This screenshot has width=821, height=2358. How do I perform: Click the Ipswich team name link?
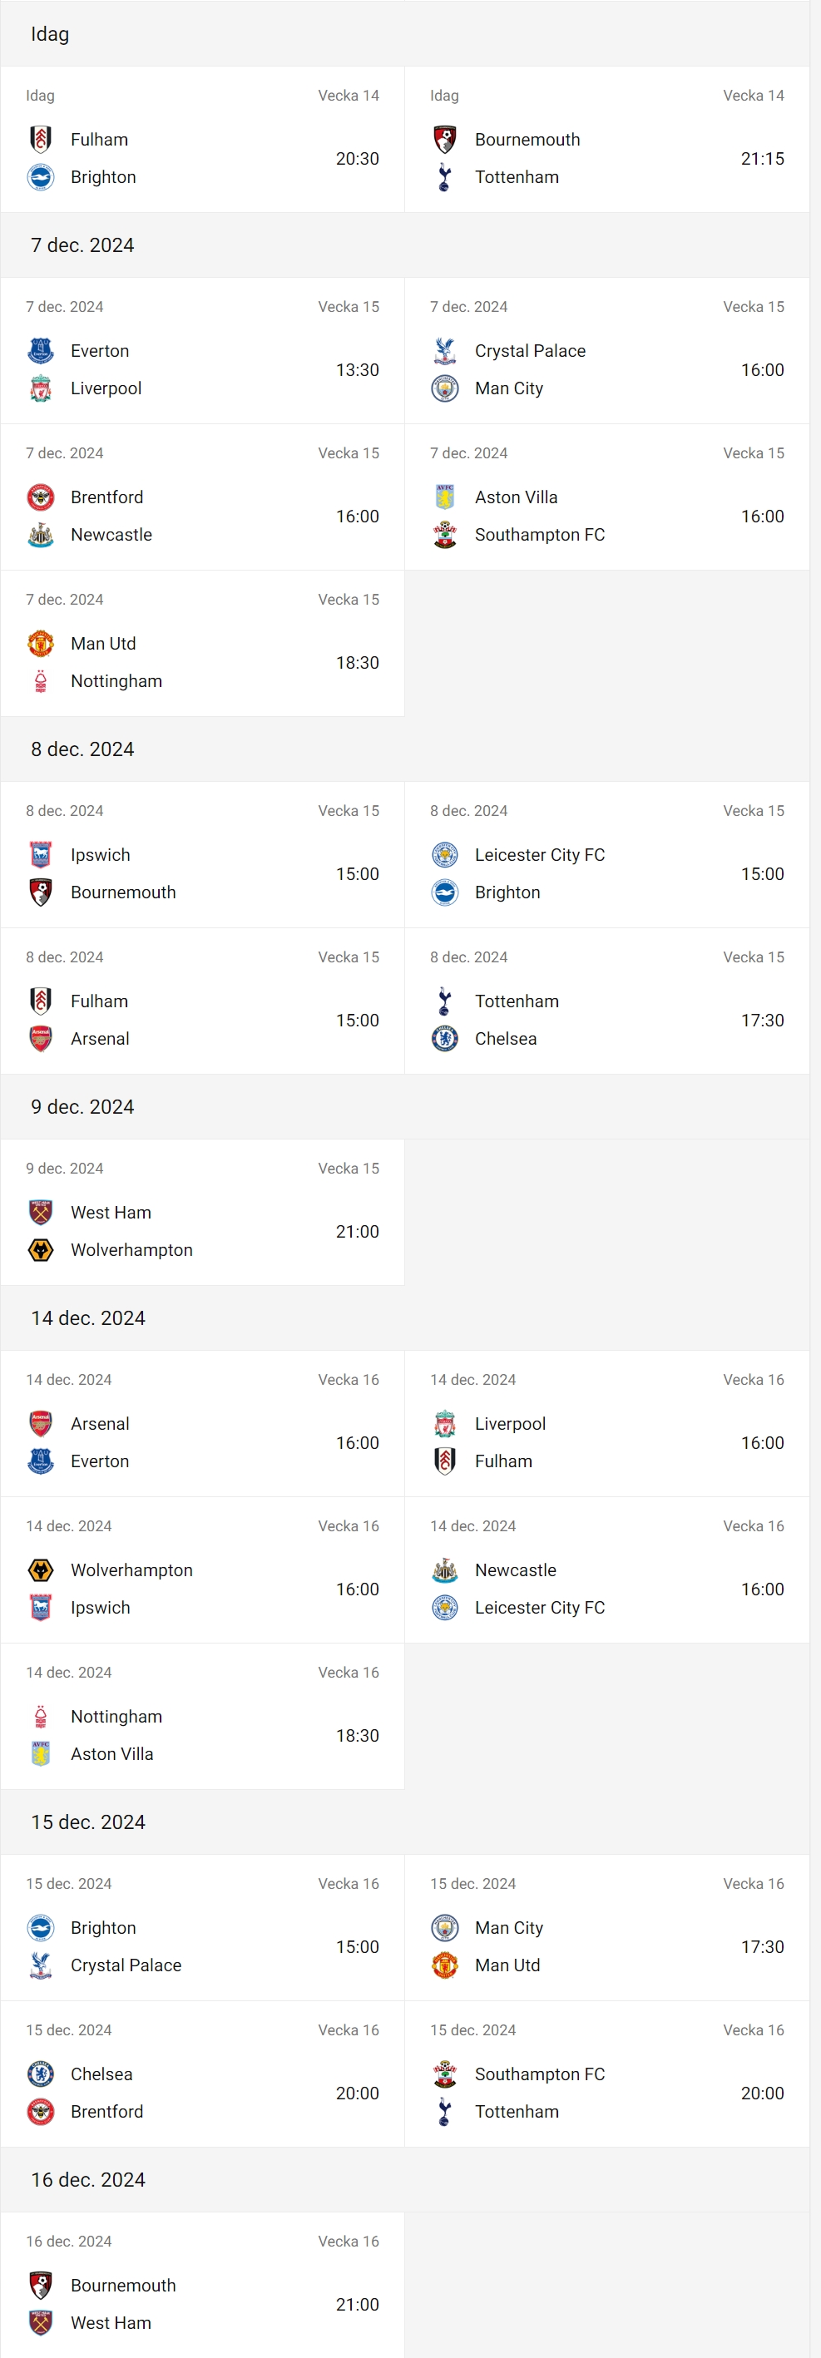click(x=100, y=854)
